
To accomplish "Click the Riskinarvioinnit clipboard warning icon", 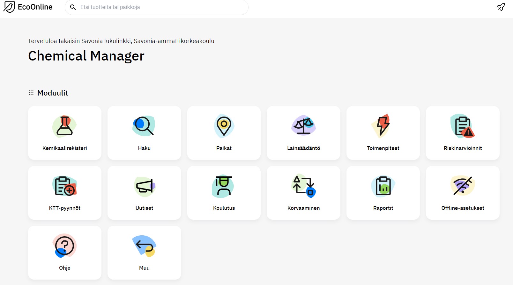I will [x=463, y=126].
